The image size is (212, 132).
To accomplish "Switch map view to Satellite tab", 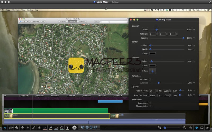I will 82,22.
